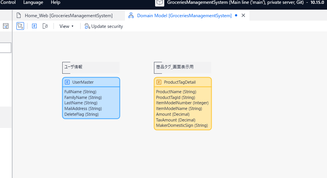Click the UserMaster entity icon
The width and height of the screenshot is (327, 178).
67,82
